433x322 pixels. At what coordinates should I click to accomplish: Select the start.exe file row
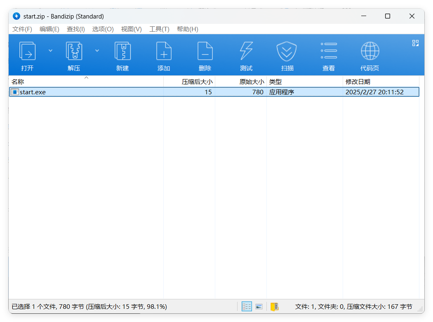pos(214,92)
